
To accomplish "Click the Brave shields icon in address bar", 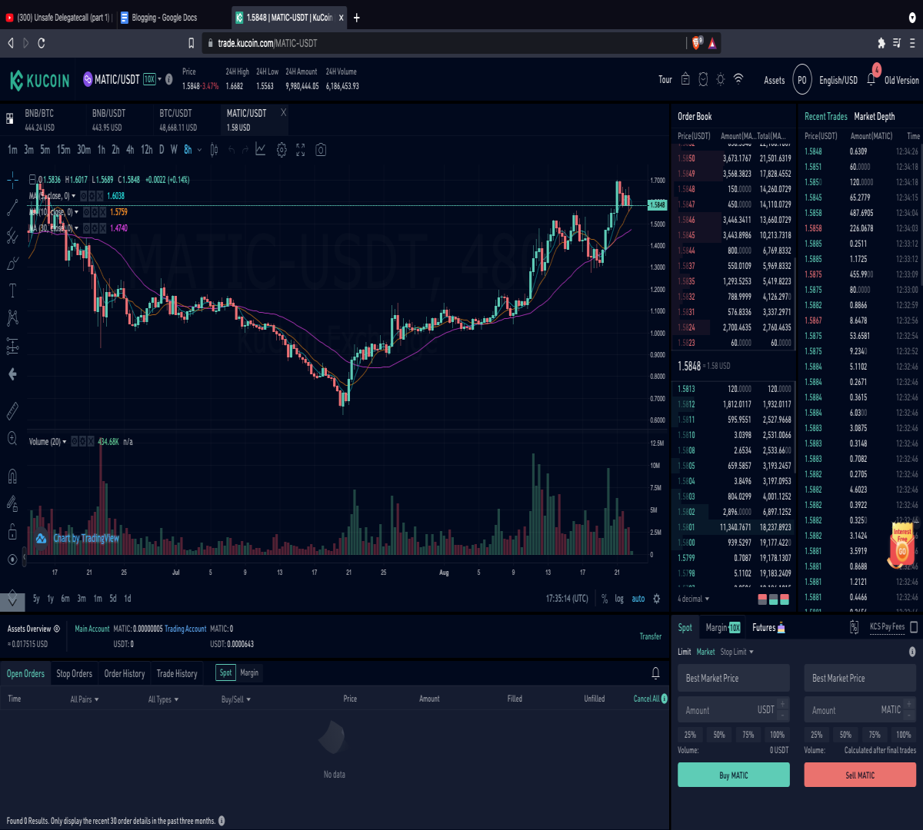I will [x=697, y=43].
